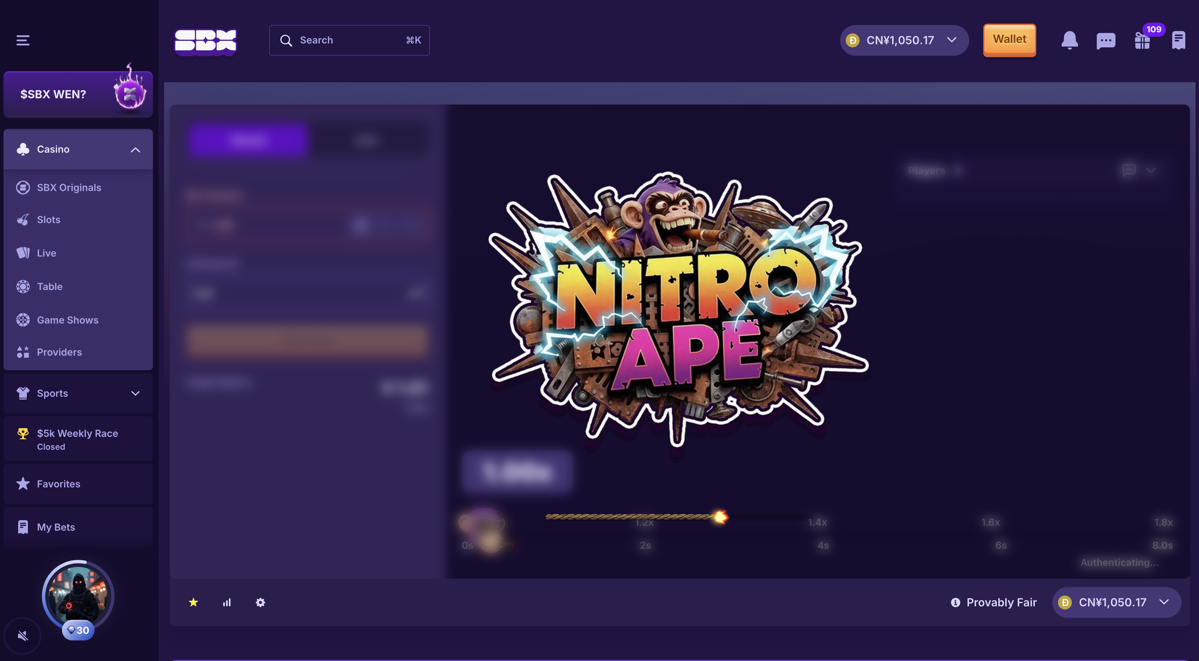Click the $SBX WEN? banner
This screenshot has height=661, width=1199.
pyautogui.click(x=78, y=94)
